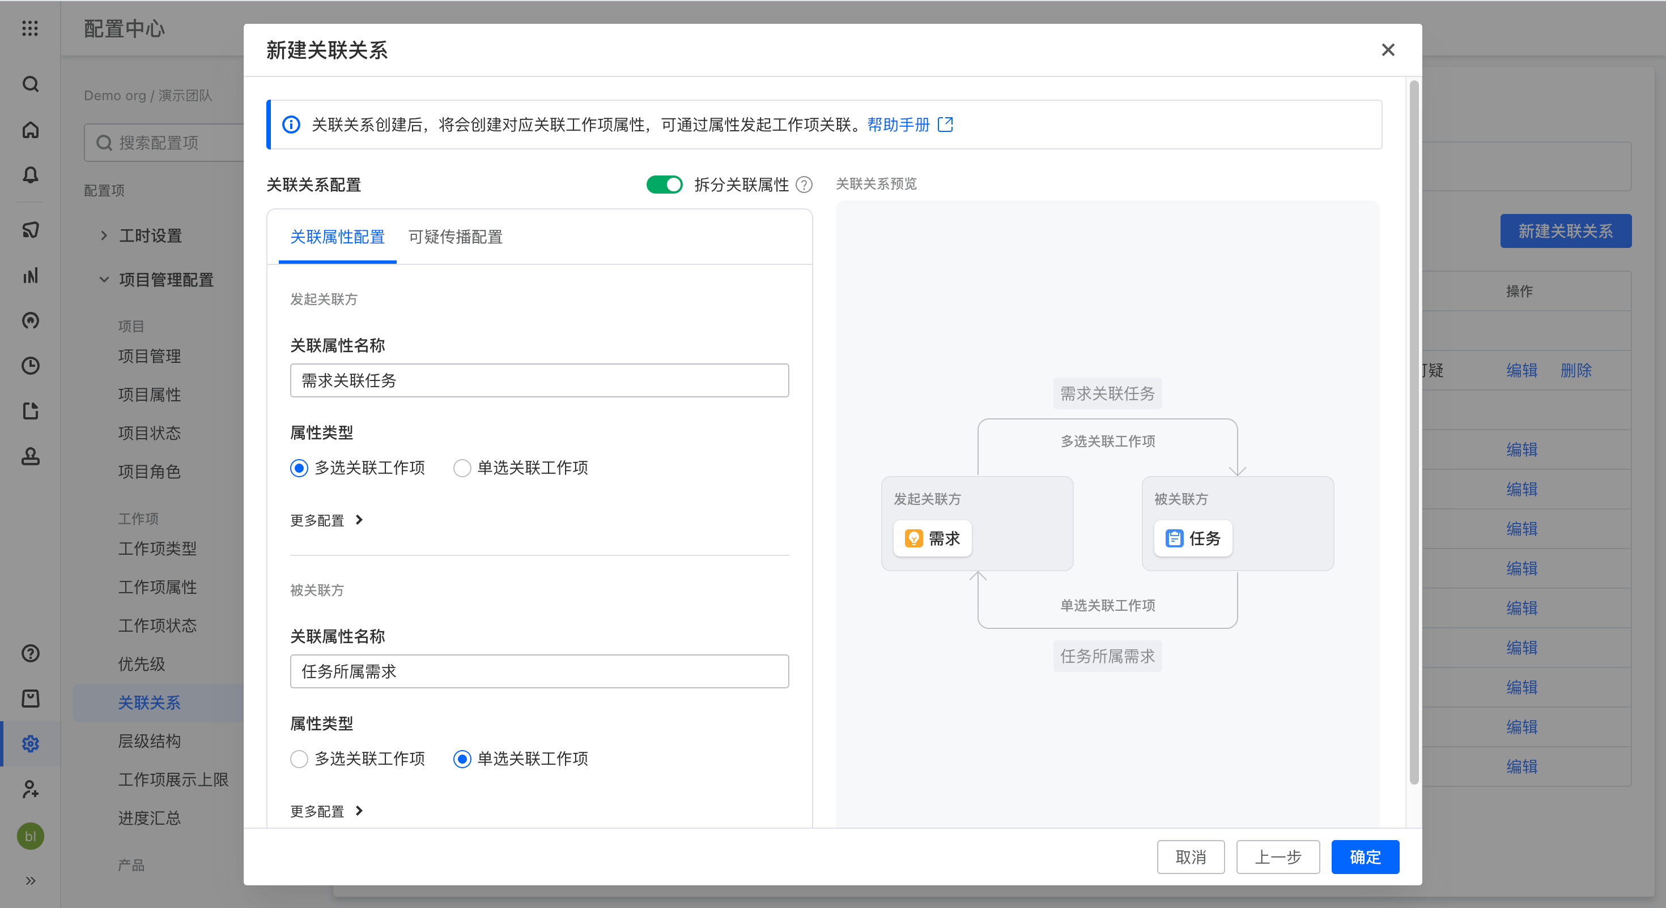Click the 需求关联任务 name input field

pyautogui.click(x=539, y=380)
